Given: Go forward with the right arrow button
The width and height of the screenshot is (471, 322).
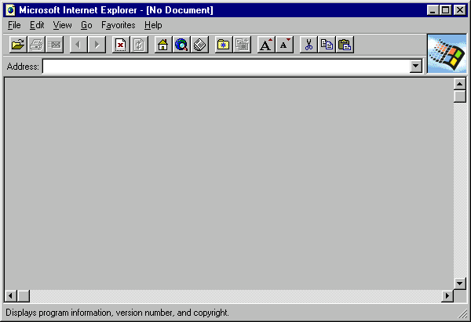Looking at the screenshot, I should coord(97,45).
